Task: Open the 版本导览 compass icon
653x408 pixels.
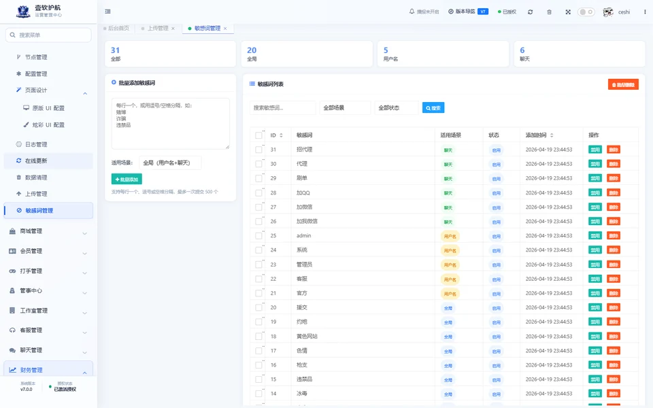Action: point(450,12)
